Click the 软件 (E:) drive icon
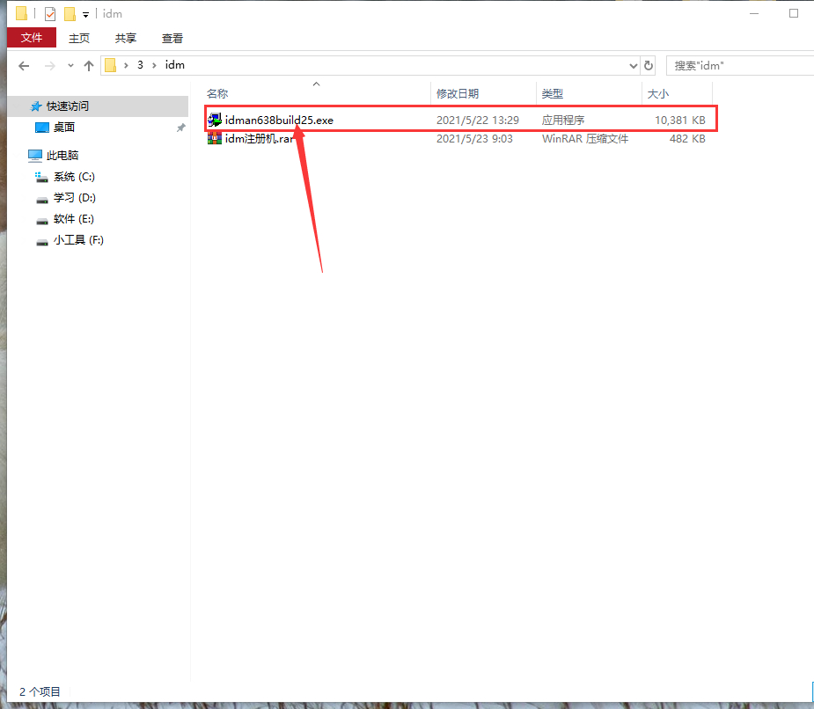The image size is (814, 709). (42, 221)
